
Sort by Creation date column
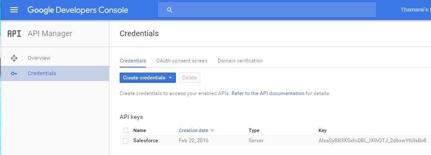[x=196, y=130]
